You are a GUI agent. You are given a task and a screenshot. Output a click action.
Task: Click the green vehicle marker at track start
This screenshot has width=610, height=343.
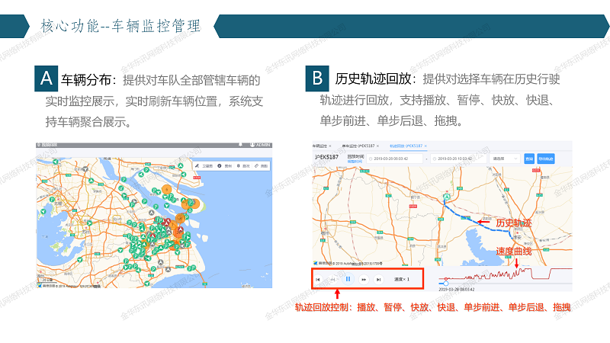pos(446,197)
